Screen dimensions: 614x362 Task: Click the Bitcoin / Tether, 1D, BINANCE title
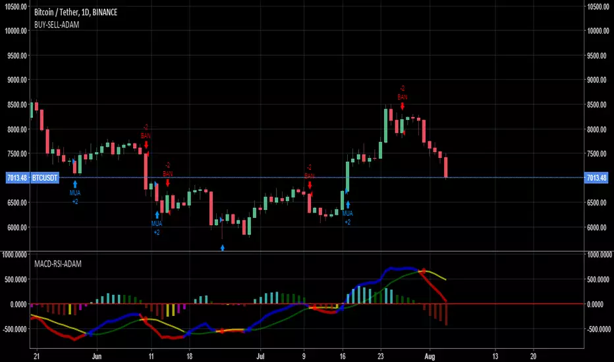tap(76, 13)
